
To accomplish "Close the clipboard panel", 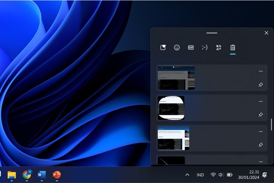I will click(x=266, y=33).
